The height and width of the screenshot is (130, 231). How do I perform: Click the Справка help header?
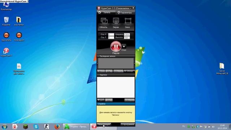[x=116, y=104]
